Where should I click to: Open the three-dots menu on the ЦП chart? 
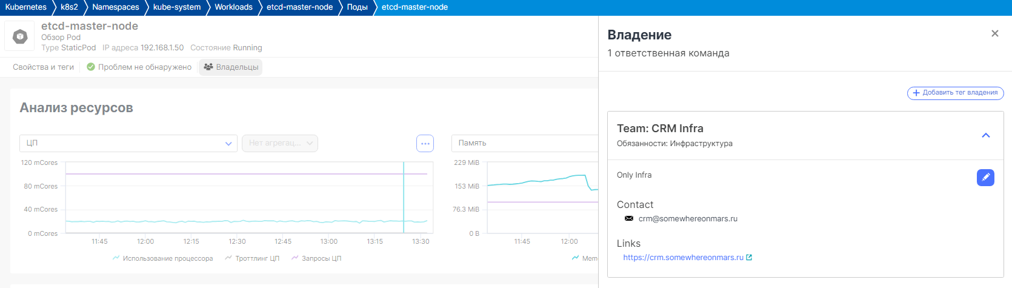coord(425,144)
